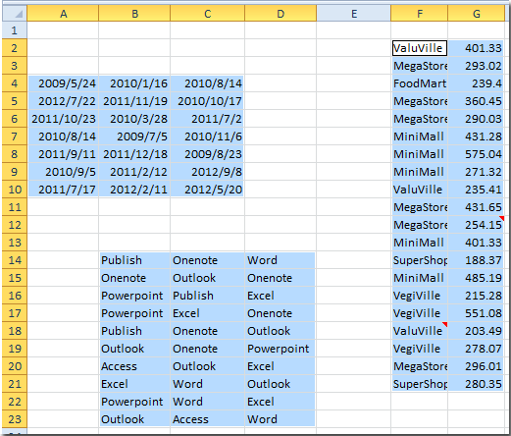Image resolution: width=511 pixels, height=436 pixels.
Task: Click the cell with FoodMart
Action: coord(420,83)
